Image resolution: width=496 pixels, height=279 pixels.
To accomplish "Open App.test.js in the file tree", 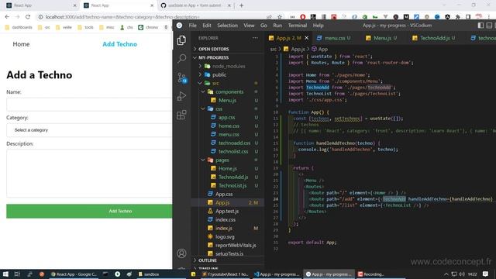I will pos(228,211).
